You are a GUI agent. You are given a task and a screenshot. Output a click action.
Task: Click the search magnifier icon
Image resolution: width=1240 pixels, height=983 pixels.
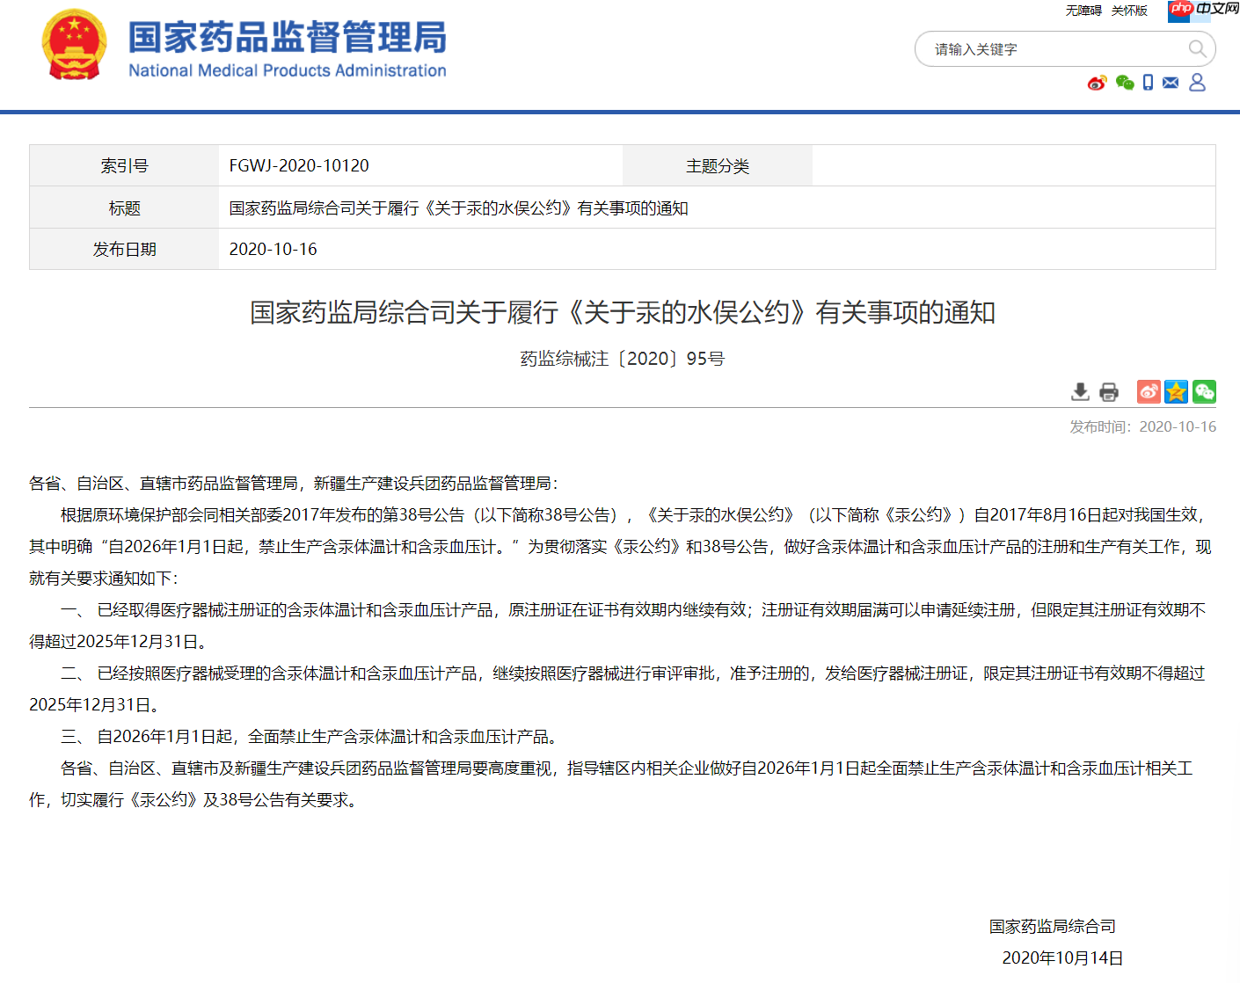click(x=1196, y=49)
